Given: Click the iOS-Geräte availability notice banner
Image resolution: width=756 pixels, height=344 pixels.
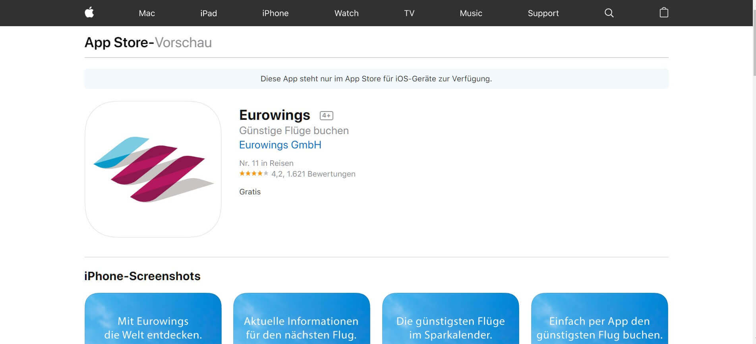Looking at the screenshot, I should coord(376,79).
